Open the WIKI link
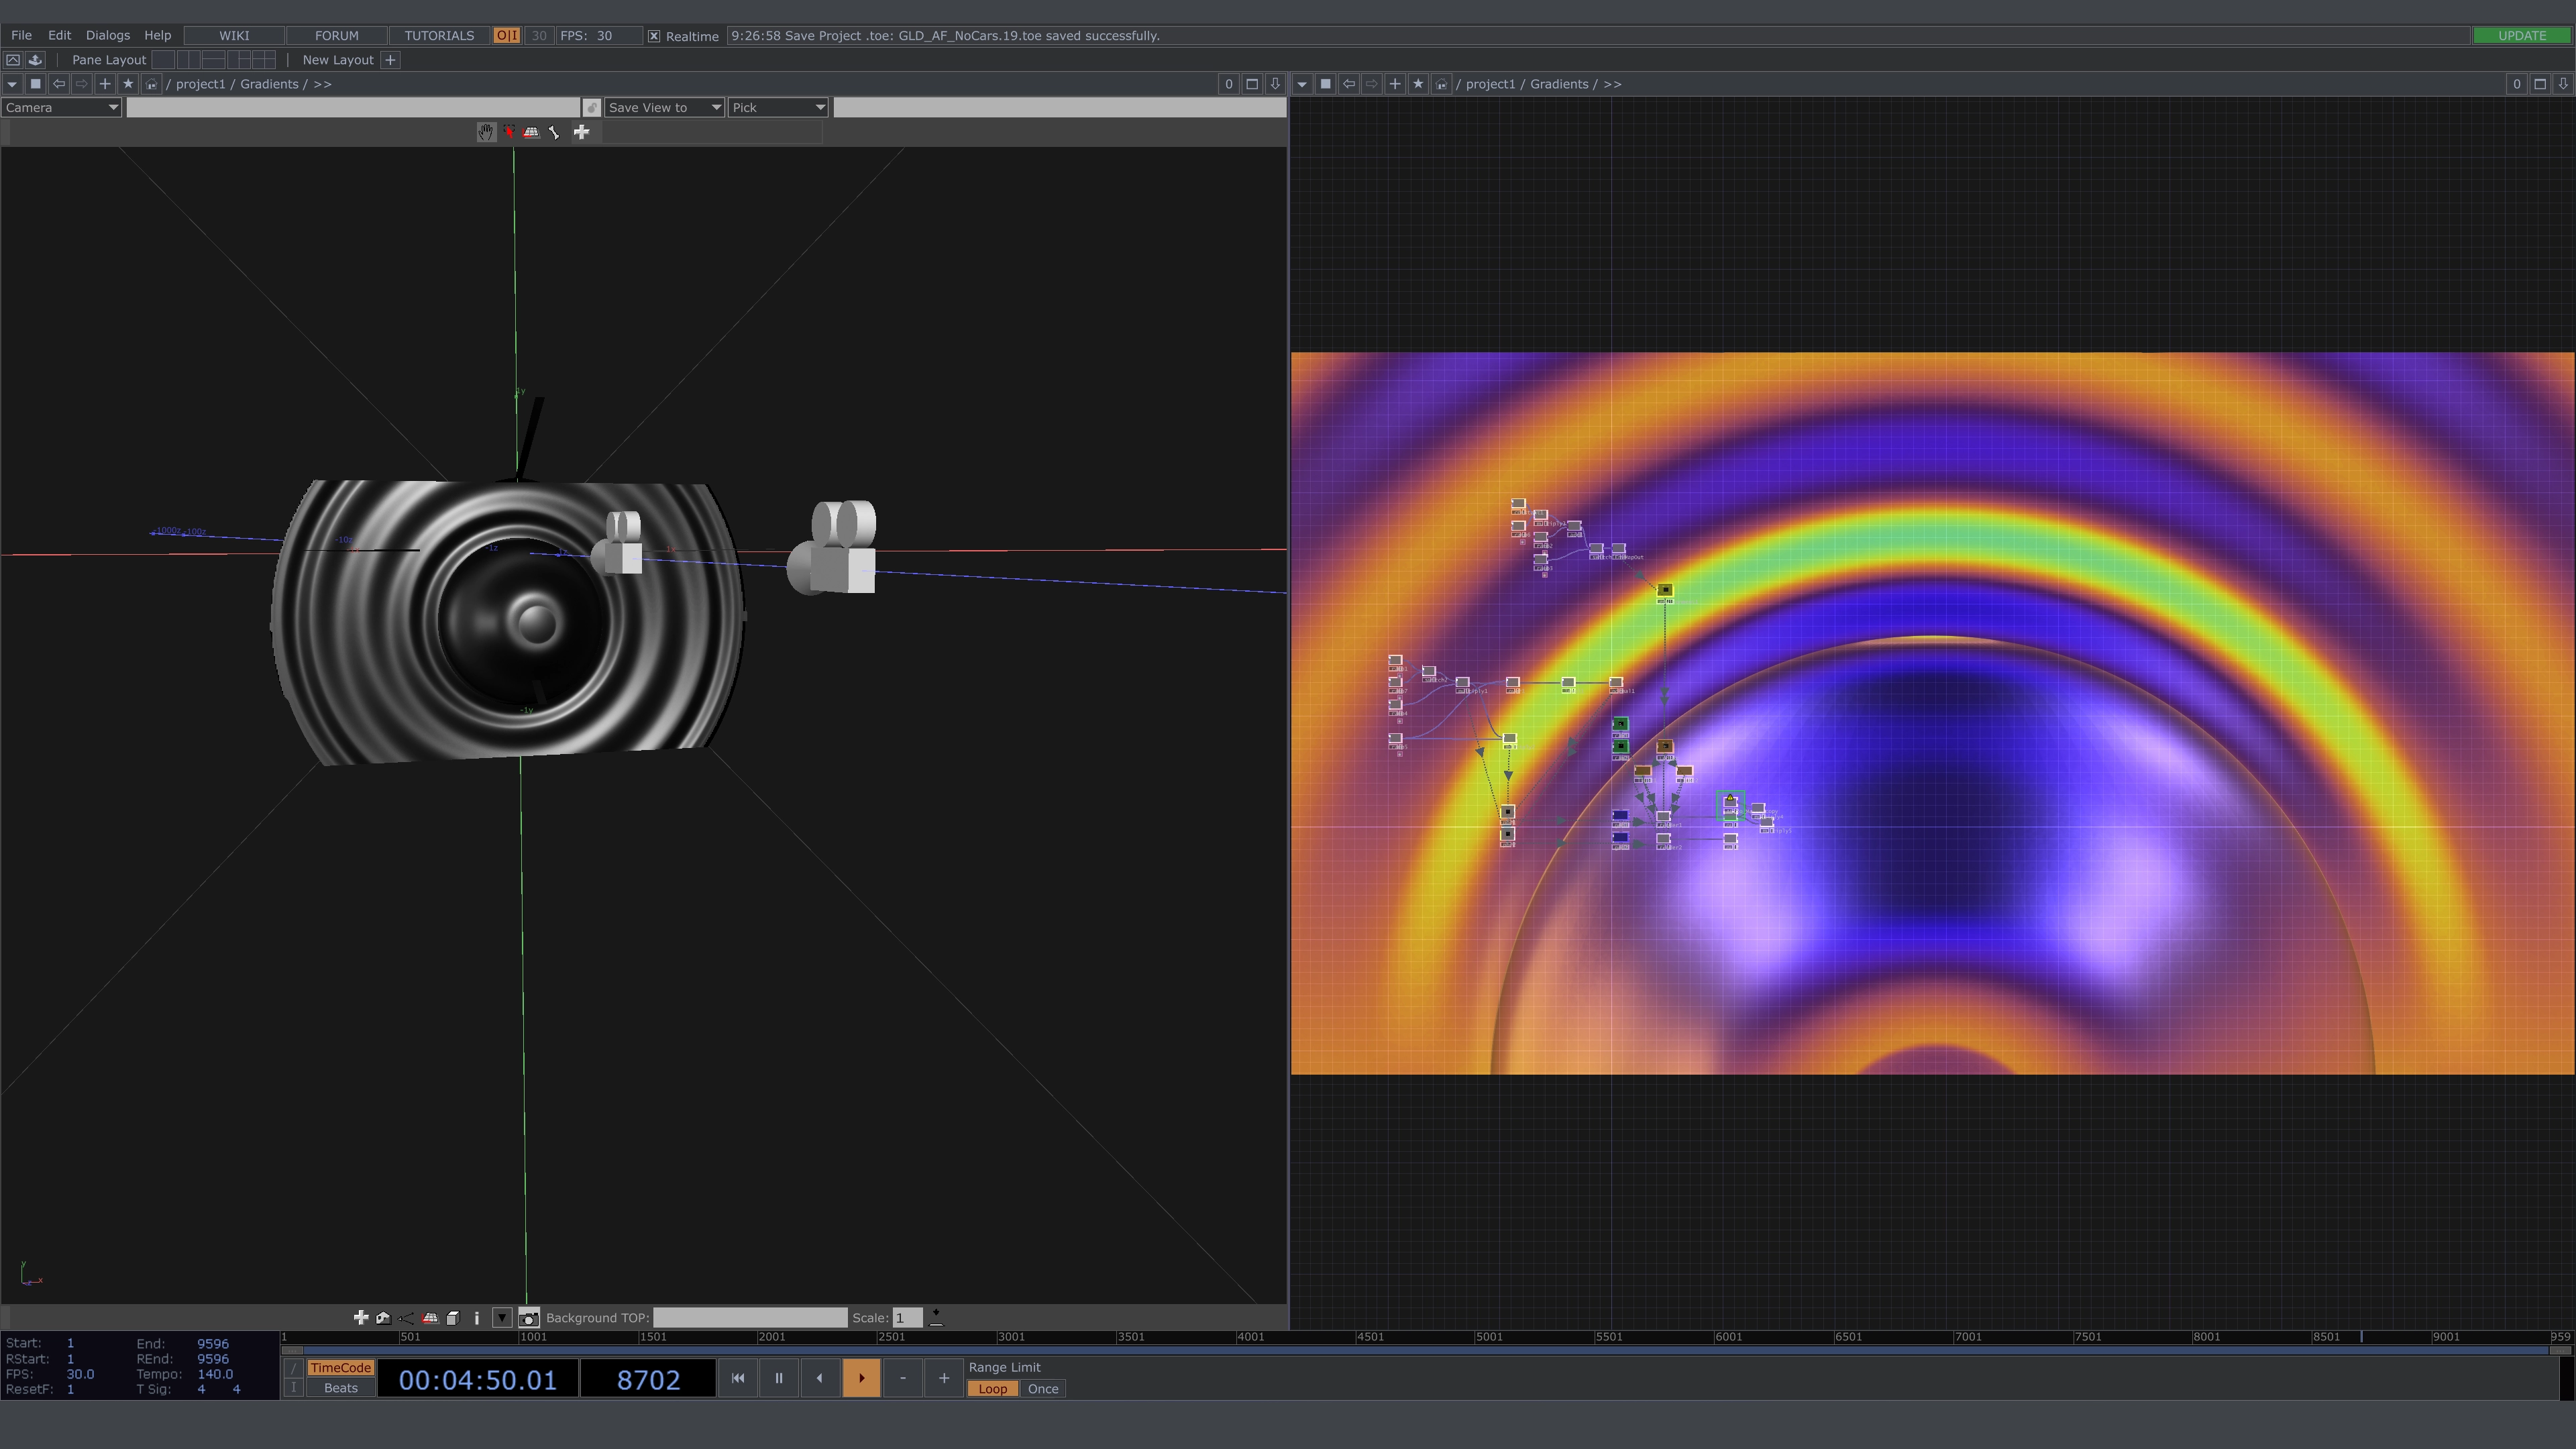The image size is (2576, 1449). [234, 36]
